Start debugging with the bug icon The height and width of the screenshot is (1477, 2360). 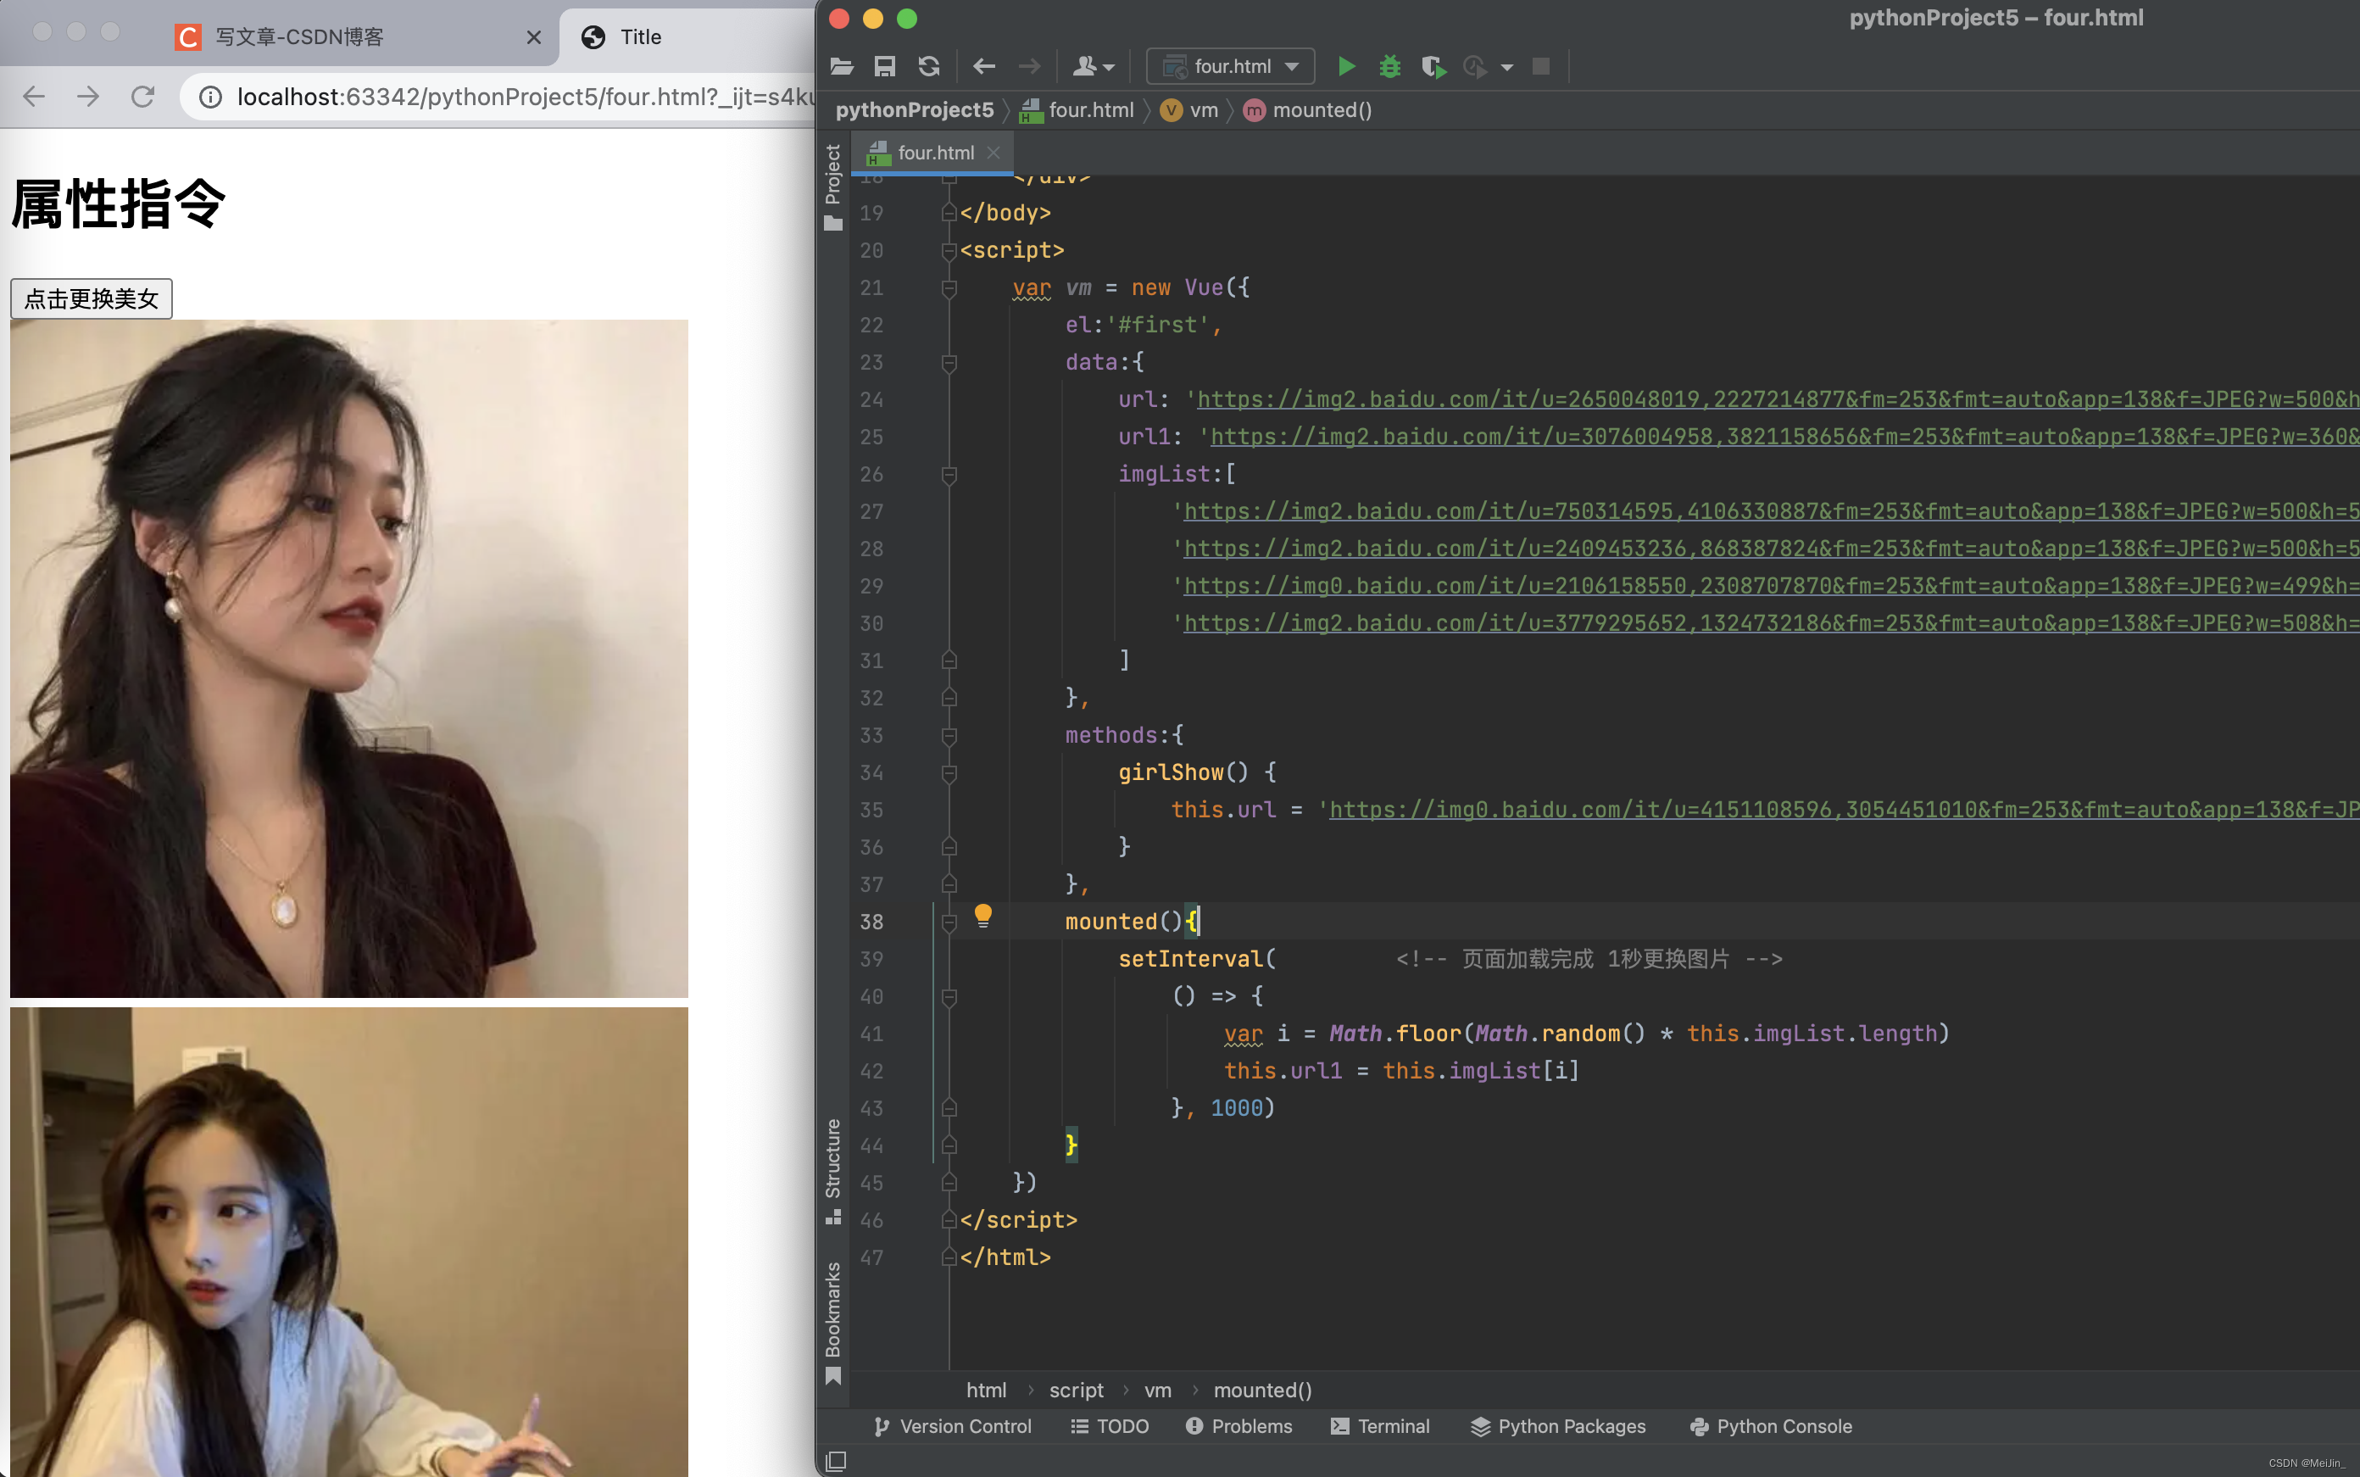pos(1389,66)
